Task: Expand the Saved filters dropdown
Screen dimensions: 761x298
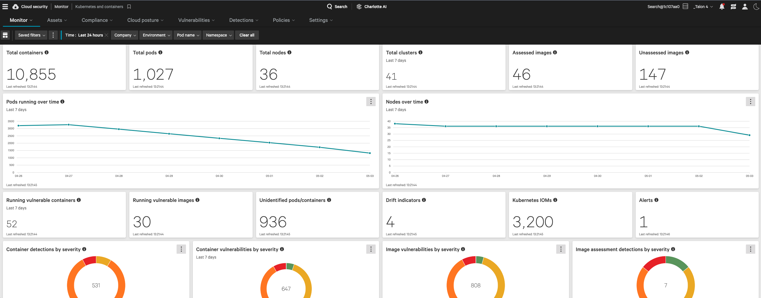Action: click(x=31, y=35)
